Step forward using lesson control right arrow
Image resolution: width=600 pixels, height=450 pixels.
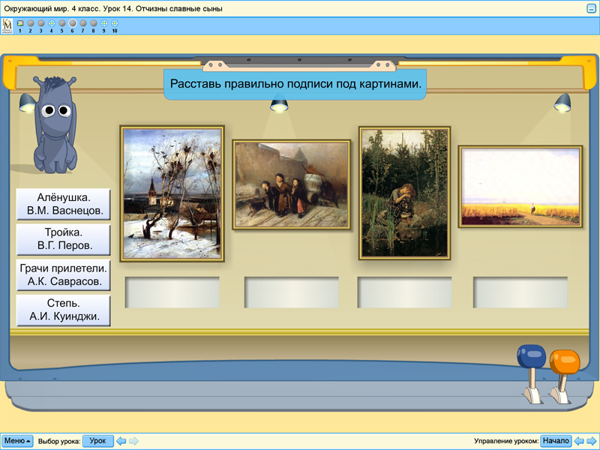tap(591, 441)
